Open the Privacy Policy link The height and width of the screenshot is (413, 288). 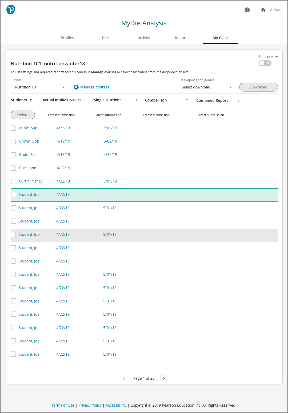point(90,405)
